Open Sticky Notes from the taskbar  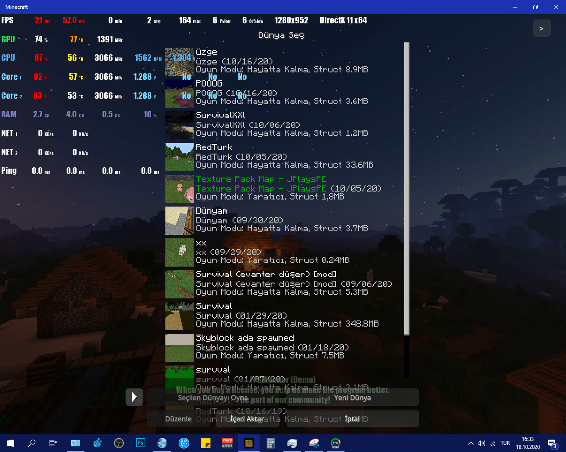206,443
